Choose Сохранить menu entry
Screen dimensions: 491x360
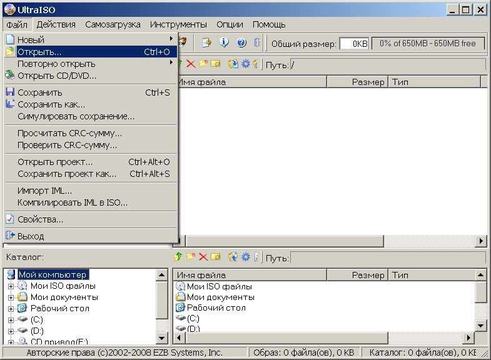pos(91,92)
